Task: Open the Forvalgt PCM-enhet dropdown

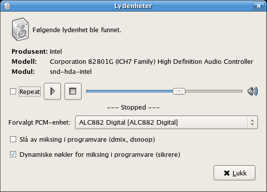Action: click(x=166, y=122)
